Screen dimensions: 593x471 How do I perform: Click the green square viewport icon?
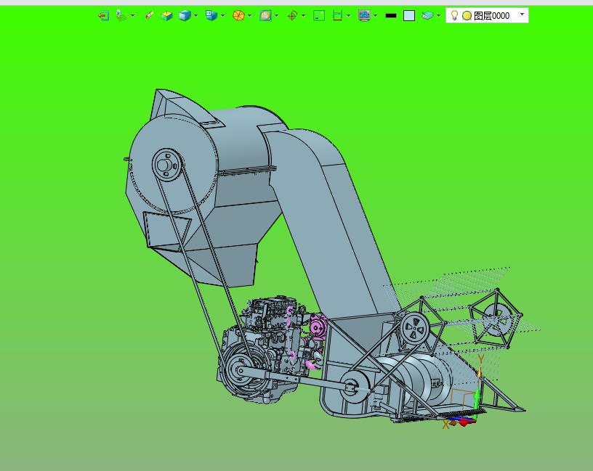319,15
